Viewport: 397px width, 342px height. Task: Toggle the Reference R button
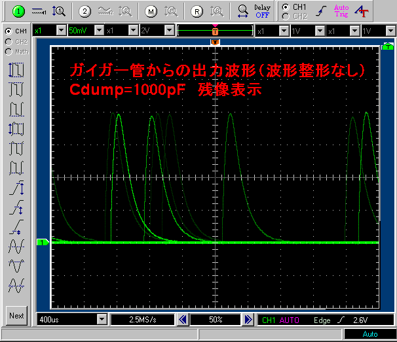197,11
